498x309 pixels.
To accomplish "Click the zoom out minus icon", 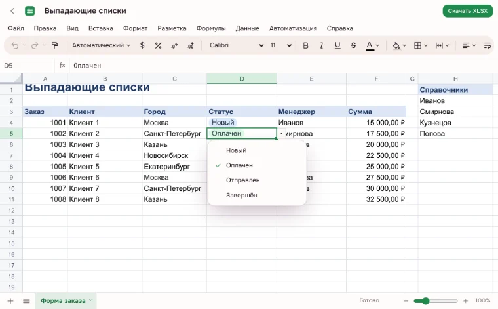I will tap(406, 300).
